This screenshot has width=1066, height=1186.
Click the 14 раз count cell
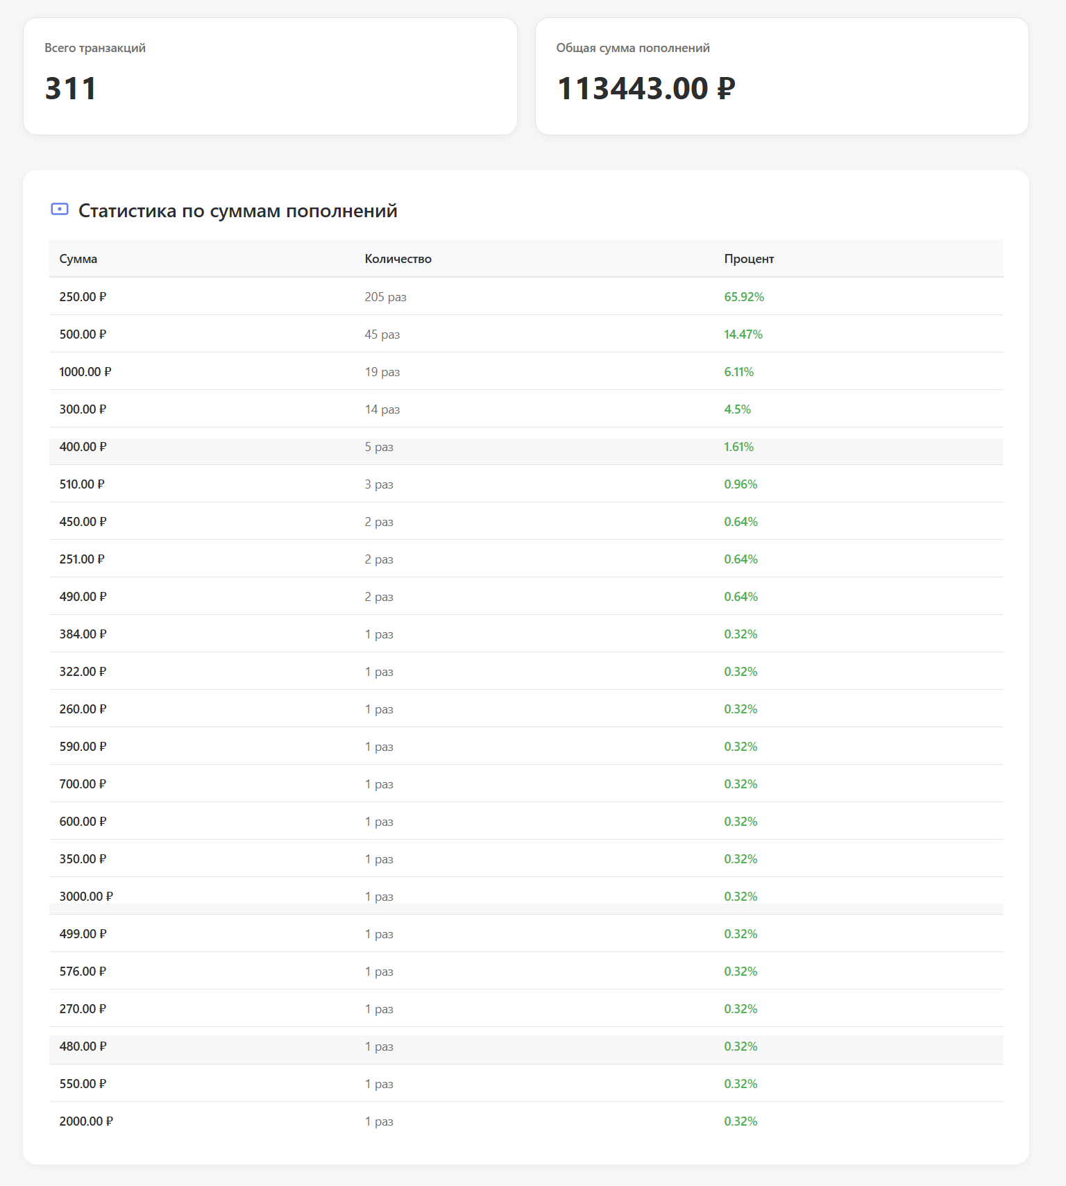tap(382, 409)
